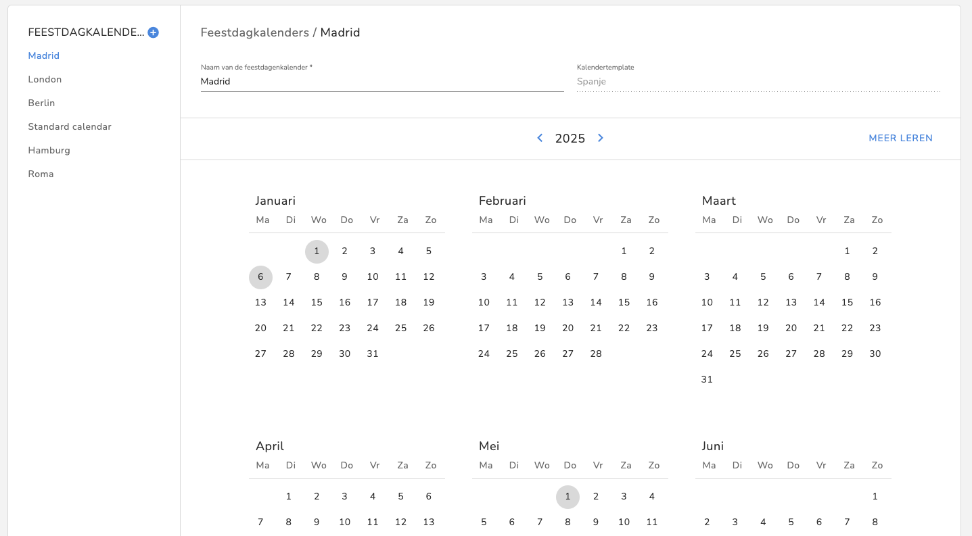The height and width of the screenshot is (536, 972).
Task: Click March 8 in the calendar
Action: click(x=847, y=277)
